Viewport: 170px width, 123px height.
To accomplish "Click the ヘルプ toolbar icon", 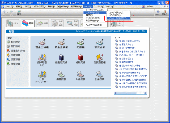I will [158, 13].
